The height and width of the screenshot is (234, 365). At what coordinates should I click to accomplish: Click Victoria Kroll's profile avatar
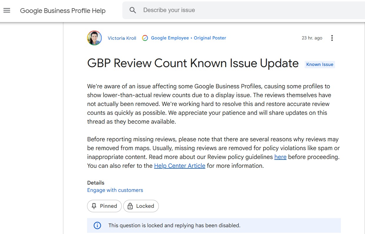pos(94,38)
